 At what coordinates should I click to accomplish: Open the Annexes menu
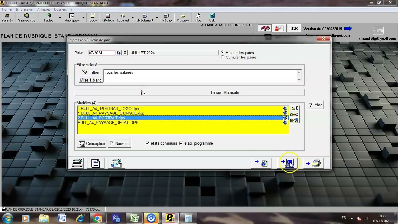(x=44, y=9)
